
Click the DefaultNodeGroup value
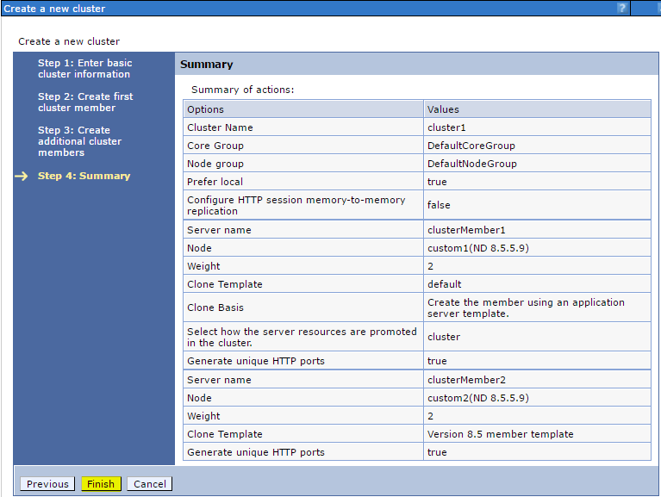(471, 164)
